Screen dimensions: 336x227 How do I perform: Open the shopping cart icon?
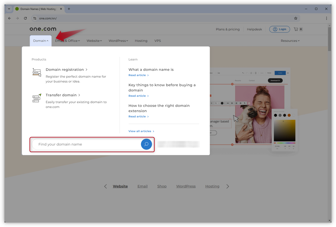pyautogui.click(x=296, y=29)
